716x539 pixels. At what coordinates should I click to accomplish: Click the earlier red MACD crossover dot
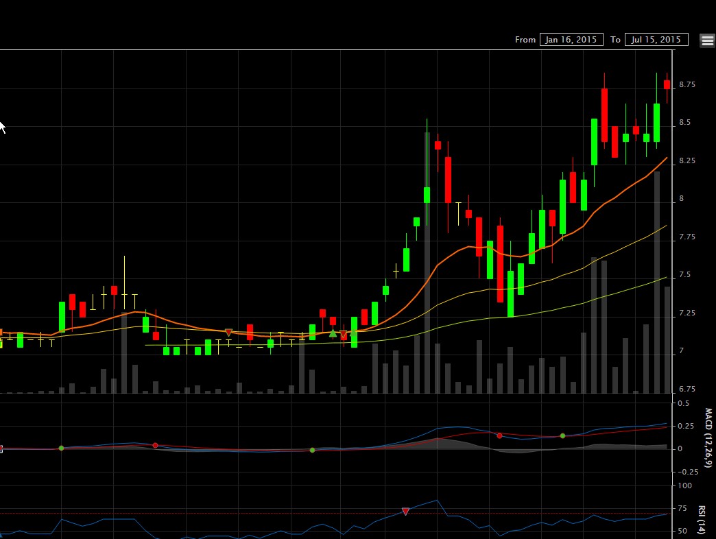point(155,446)
